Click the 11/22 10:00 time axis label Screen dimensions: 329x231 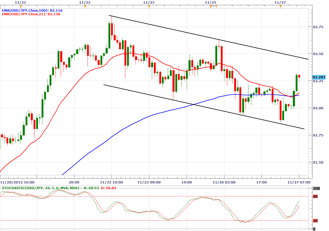click(112, 182)
